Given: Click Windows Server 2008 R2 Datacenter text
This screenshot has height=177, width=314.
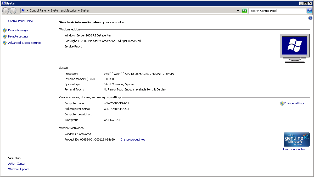Looking at the screenshot, I should pyautogui.click(x=88, y=35).
